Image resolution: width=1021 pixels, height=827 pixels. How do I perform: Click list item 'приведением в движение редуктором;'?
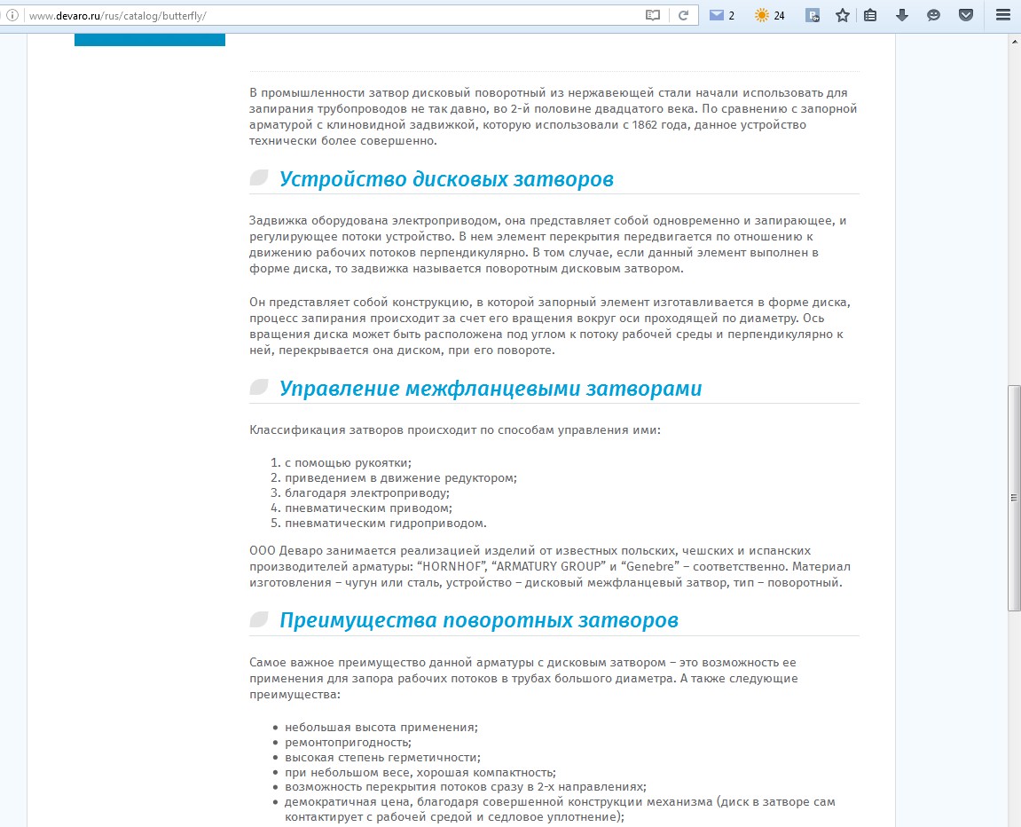tap(400, 478)
